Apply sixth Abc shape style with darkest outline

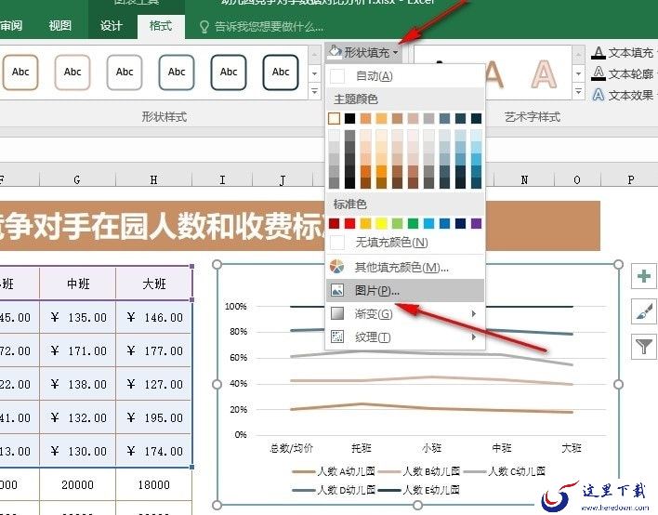281,73
